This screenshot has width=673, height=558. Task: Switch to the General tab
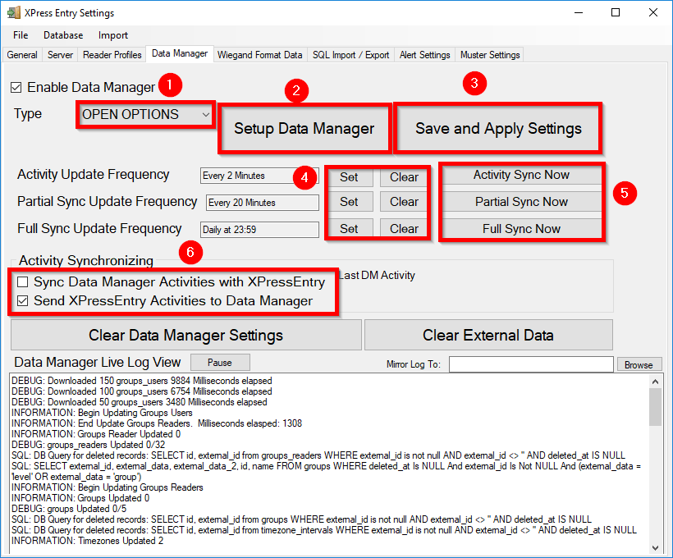click(x=22, y=55)
